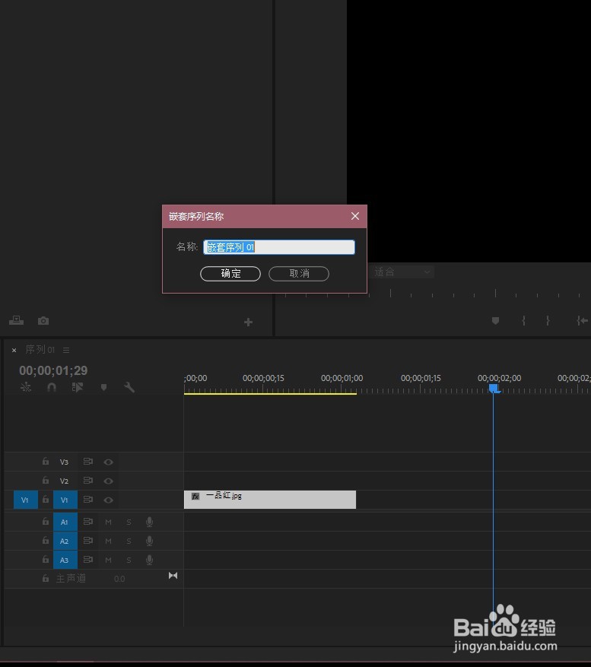
Task: Enable voice-over record on A3
Action: 149,561
